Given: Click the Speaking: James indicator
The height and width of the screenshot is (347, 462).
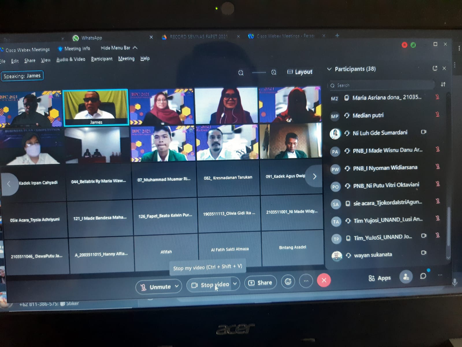Looking at the screenshot, I should pyautogui.click(x=22, y=76).
